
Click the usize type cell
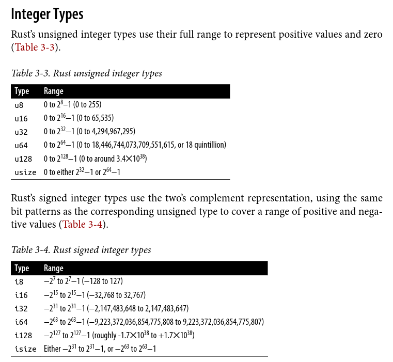25,172
